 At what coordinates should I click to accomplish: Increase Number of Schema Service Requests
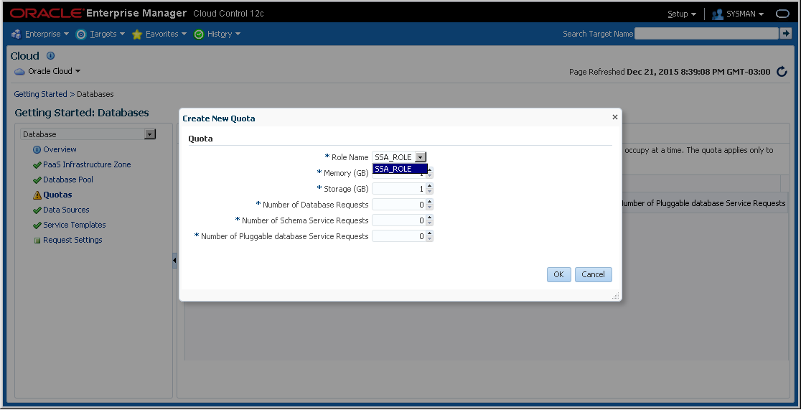point(430,218)
